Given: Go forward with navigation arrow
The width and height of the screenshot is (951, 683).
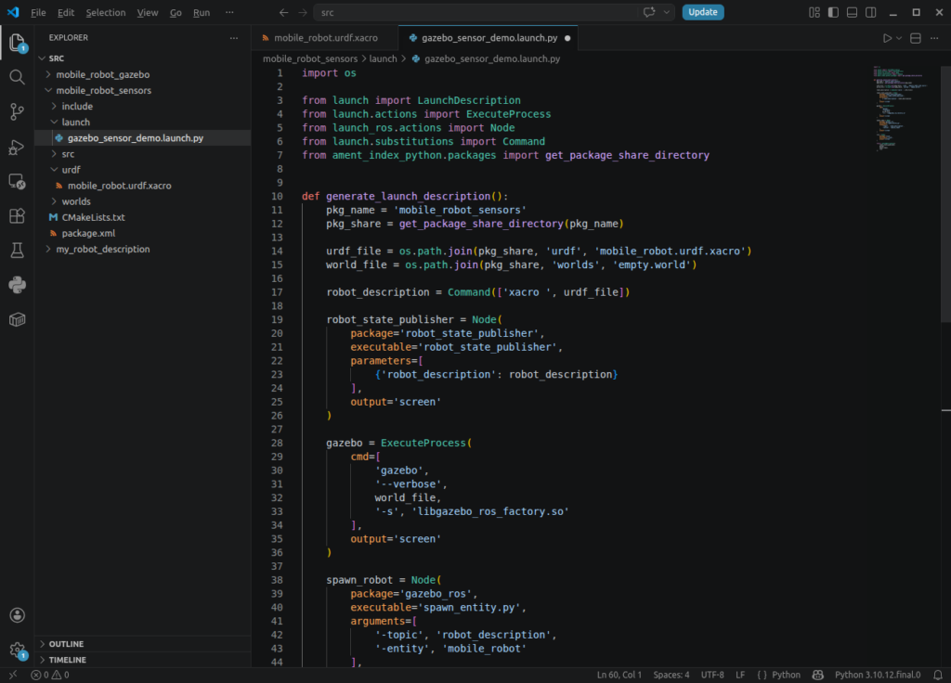Looking at the screenshot, I should pyautogui.click(x=303, y=12).
